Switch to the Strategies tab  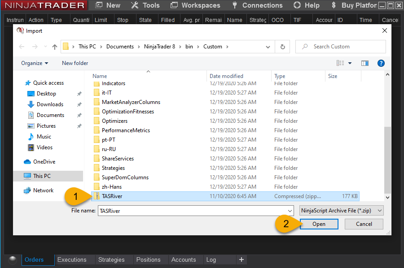pyautogui.click(x=111, y=260)
